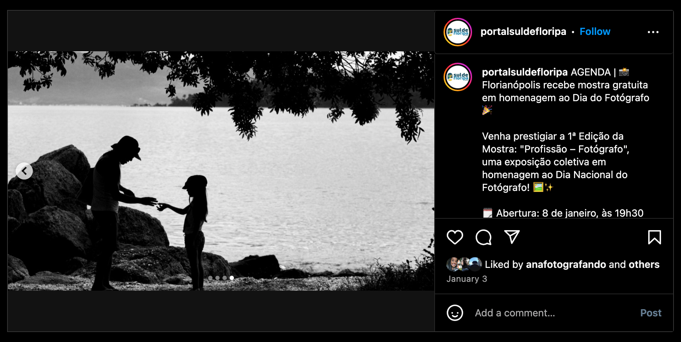Click Post to submit comment
This screenshot has height=342, width=681.
[651, 313]
